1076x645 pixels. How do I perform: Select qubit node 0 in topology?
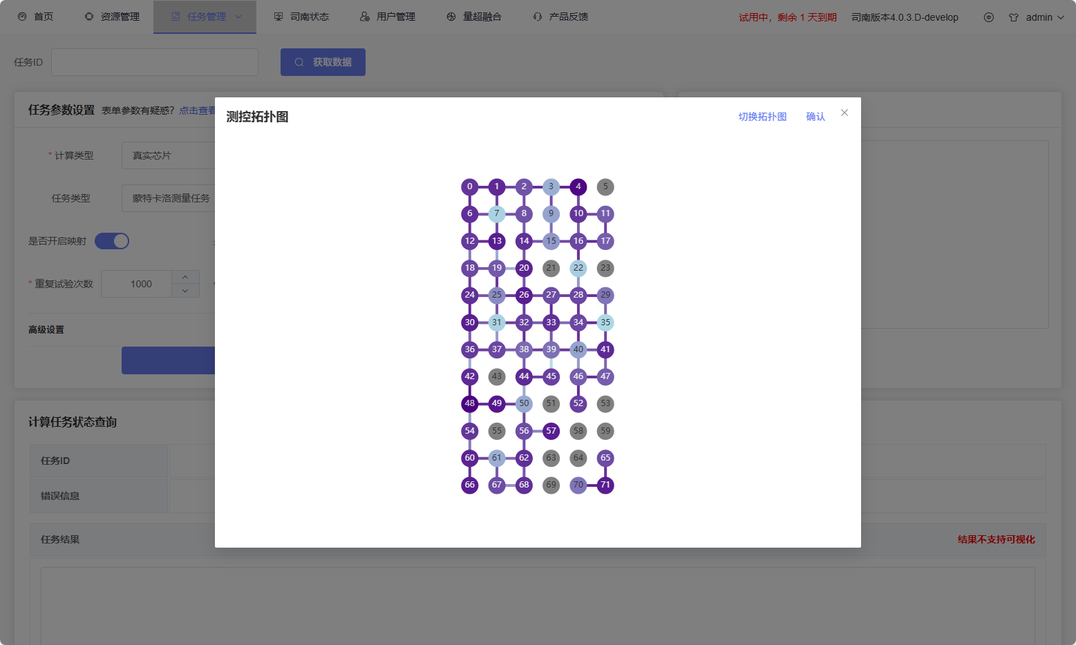tap(469, 186)
